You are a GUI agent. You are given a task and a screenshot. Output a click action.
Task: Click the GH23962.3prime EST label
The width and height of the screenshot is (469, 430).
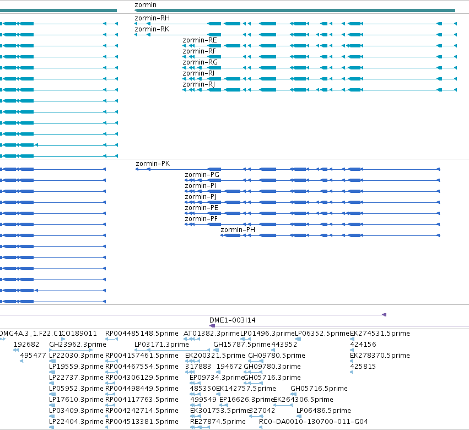point(78,345)
